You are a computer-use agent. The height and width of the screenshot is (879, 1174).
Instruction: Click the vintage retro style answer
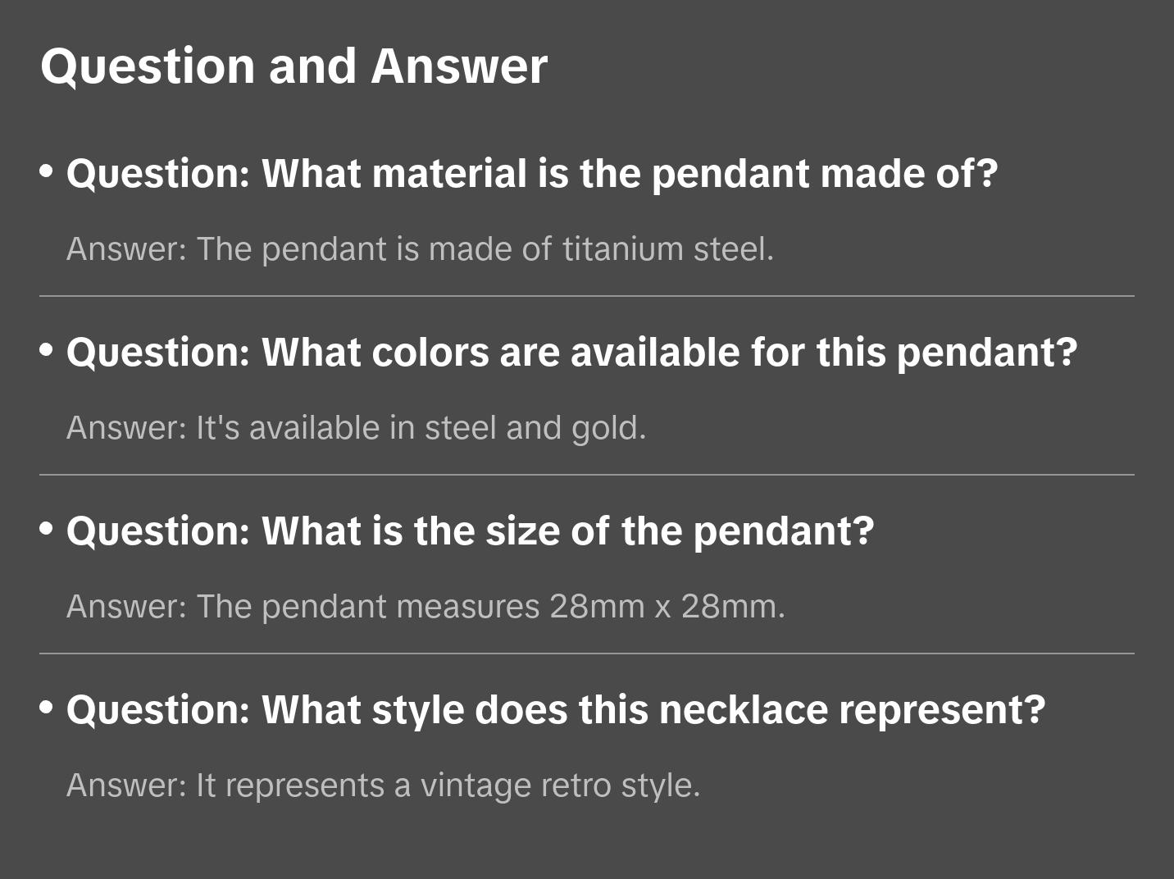pos(383,786)
